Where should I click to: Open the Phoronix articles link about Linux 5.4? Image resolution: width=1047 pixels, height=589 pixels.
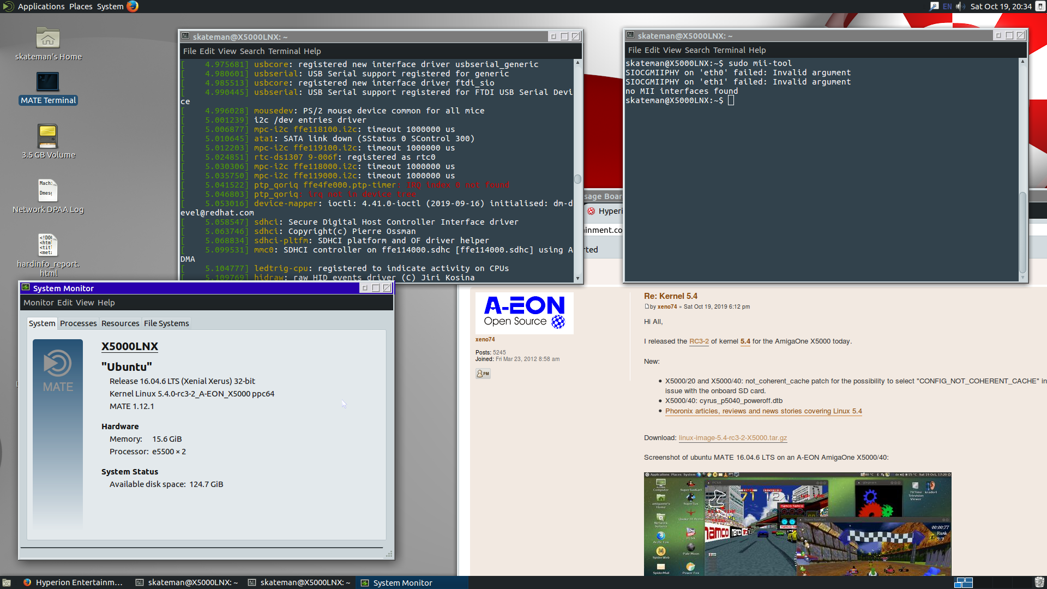click(x=763, y=411)
